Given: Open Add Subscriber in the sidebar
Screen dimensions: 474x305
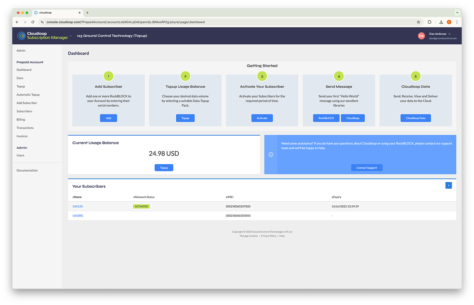Looking at the screenshot, I should tap(27, 103).
